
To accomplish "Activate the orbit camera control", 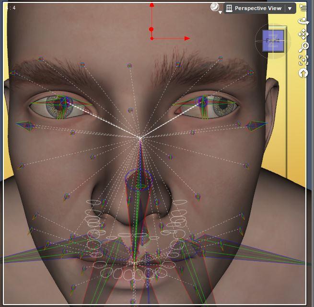I will coord(303,21).
